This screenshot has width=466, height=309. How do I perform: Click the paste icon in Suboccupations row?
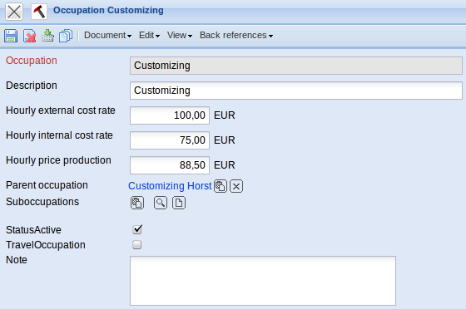[137, 203]
